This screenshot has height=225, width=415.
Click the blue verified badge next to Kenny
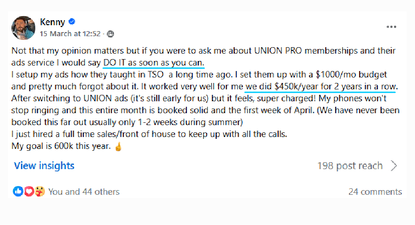(72, 22)
